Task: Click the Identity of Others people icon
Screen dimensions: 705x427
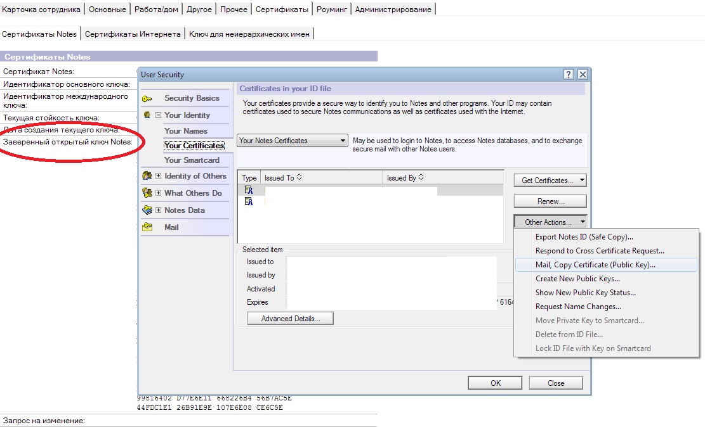Action: click(147, 176)
